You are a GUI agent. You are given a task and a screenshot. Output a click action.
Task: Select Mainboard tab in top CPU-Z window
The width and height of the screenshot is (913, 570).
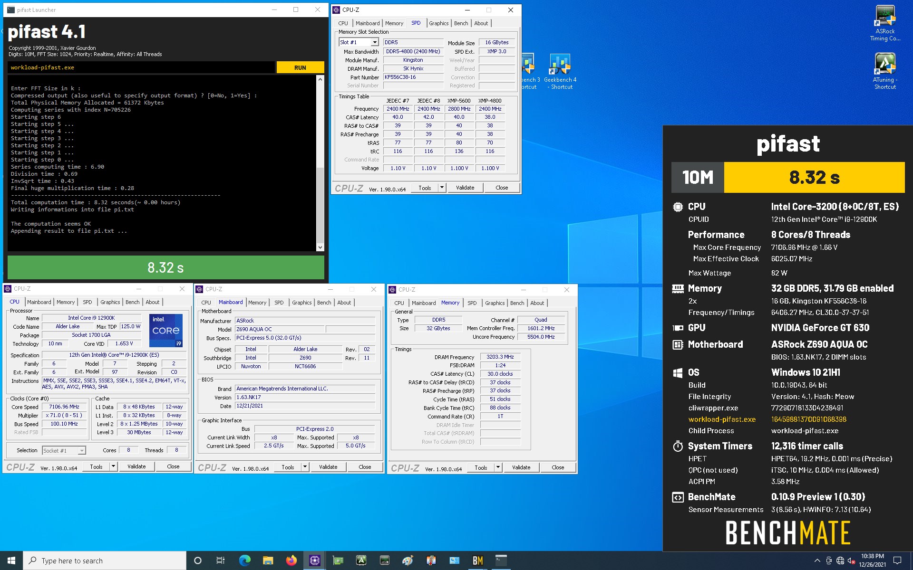coord(368,23)
